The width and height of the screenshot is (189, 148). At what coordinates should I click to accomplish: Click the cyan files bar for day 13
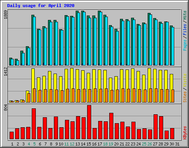(x=79, y=39)
